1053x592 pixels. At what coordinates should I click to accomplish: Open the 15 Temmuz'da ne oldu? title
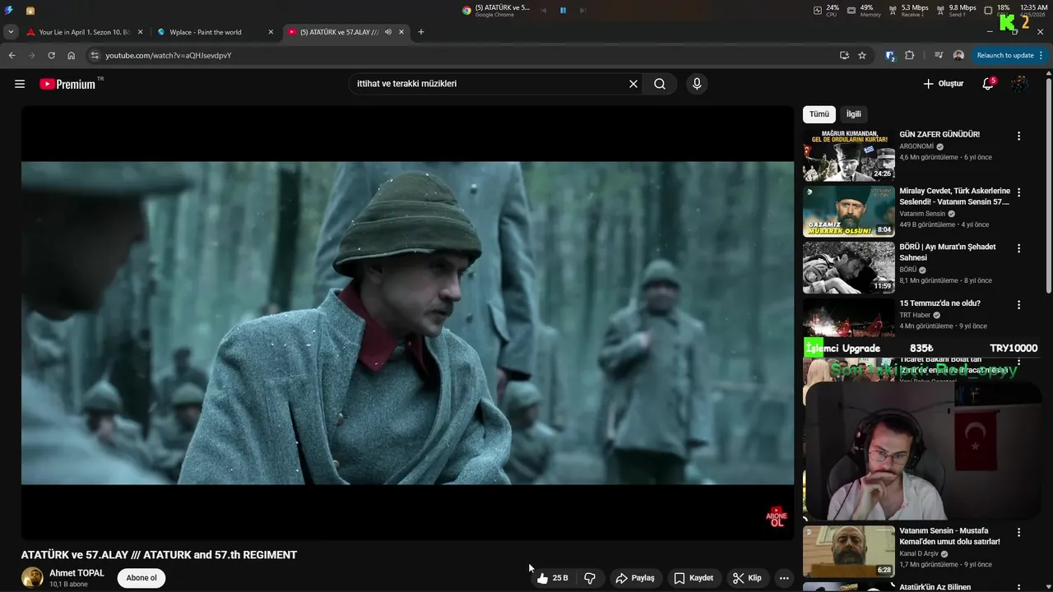click(x=939, y=303)
